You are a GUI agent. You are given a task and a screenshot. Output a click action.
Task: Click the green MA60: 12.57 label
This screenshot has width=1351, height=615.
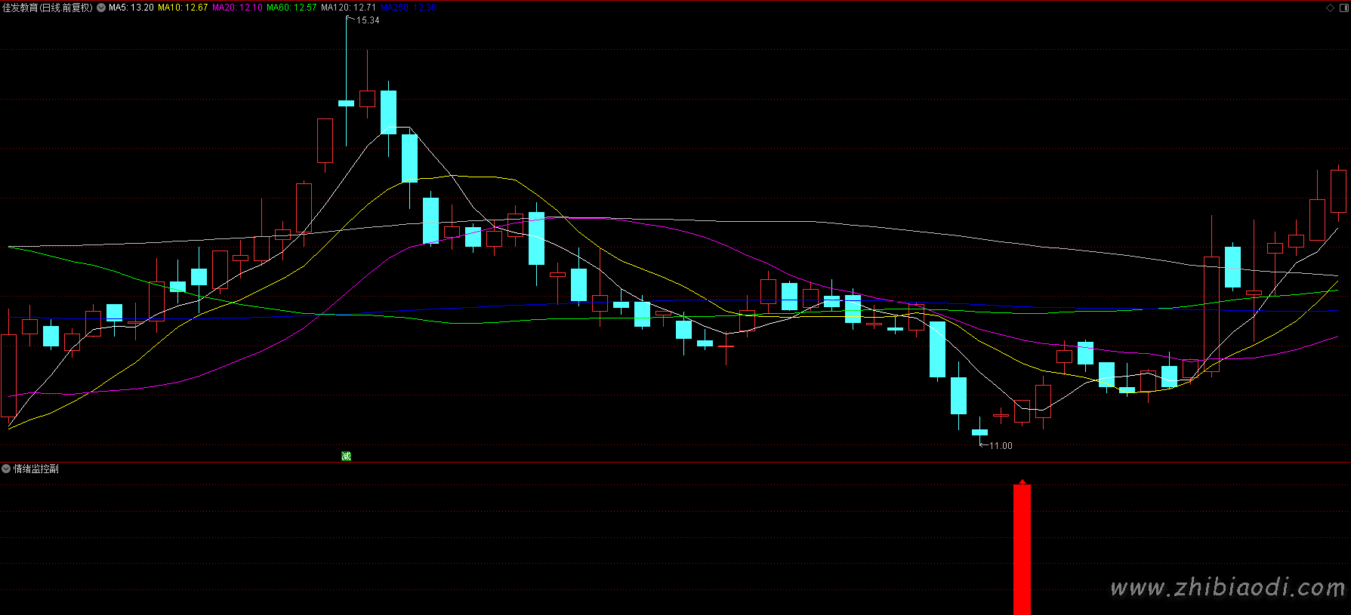(x=291, y=8)
